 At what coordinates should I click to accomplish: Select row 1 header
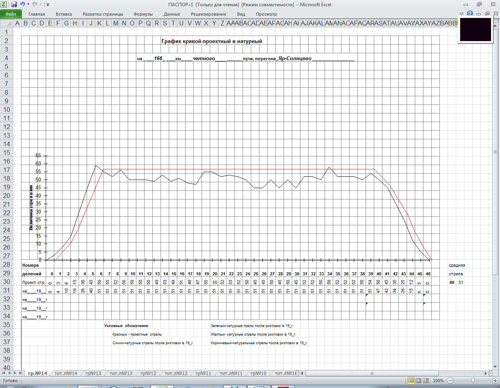coord(6,32)
